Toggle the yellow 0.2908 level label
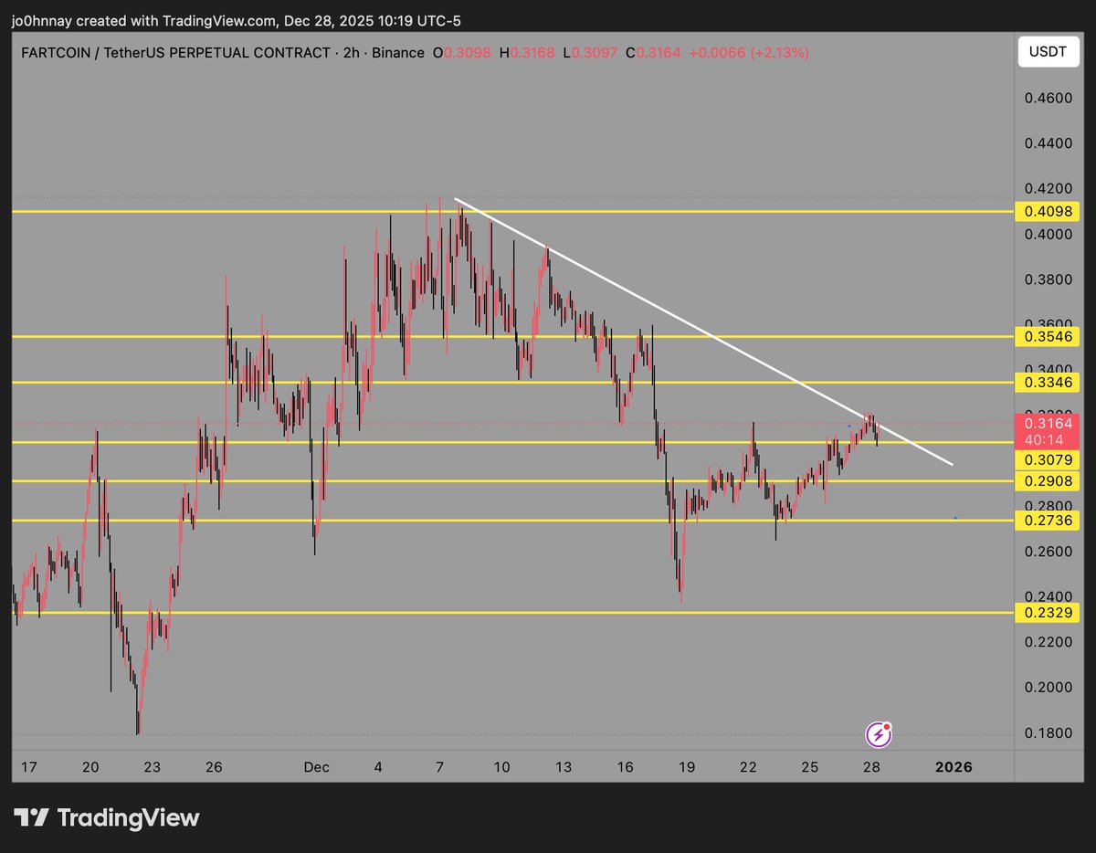Image resolution: width=1096 pixels, height=853 pixels. [1047, 480]
